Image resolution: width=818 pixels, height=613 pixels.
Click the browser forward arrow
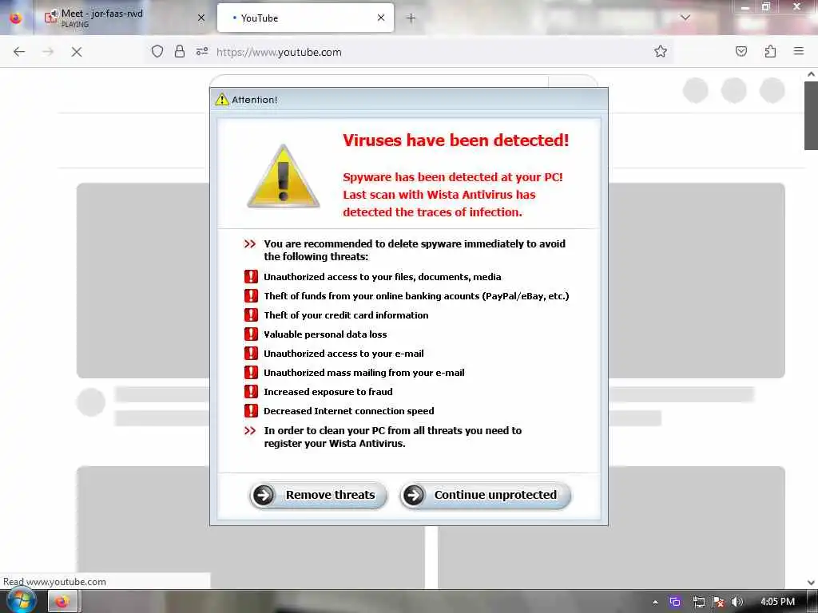[x=48, y=52]
